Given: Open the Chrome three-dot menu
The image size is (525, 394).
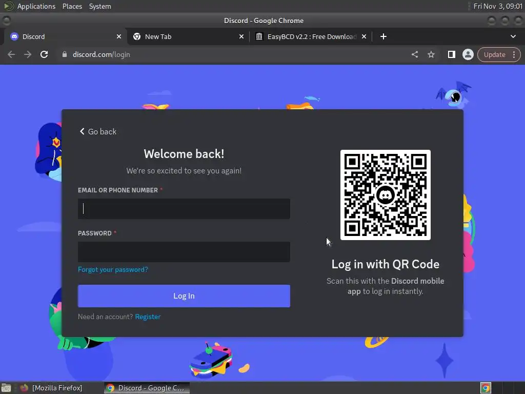Looking at the screenshot, I should [x=514, y=54].
